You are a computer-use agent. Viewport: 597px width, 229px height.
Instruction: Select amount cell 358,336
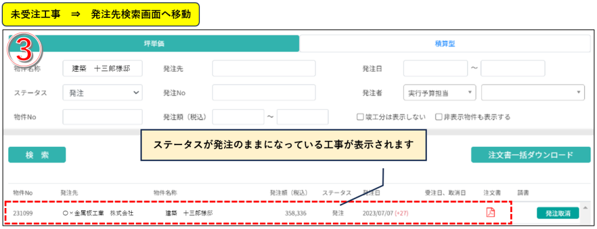pos(296,213)
